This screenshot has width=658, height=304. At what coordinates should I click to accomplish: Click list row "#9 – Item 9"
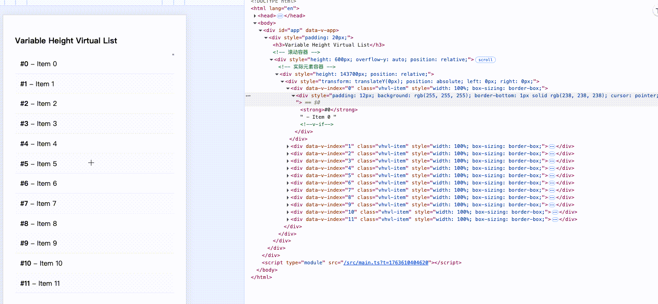pyautogui.click(x=95, y=243)
